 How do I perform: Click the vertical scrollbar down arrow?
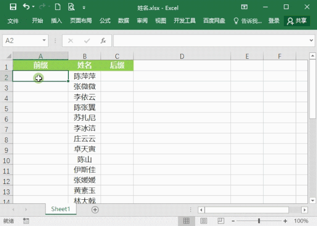pyautogui.click(x=313, y=200)
